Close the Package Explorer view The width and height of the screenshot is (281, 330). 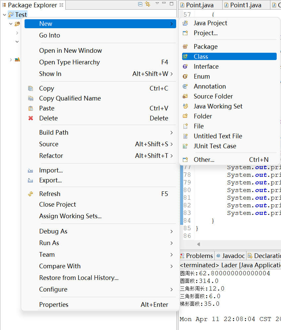click(x=61, y=5)
